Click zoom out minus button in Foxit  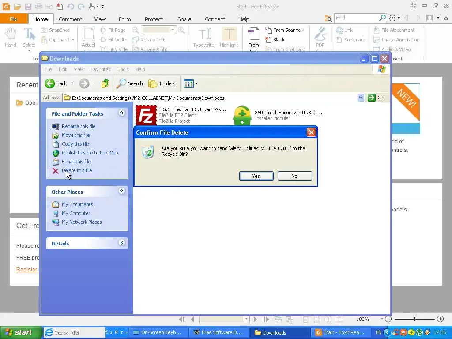point(388,319)
